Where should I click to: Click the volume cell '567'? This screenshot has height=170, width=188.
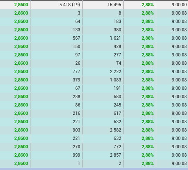point(56,38)
